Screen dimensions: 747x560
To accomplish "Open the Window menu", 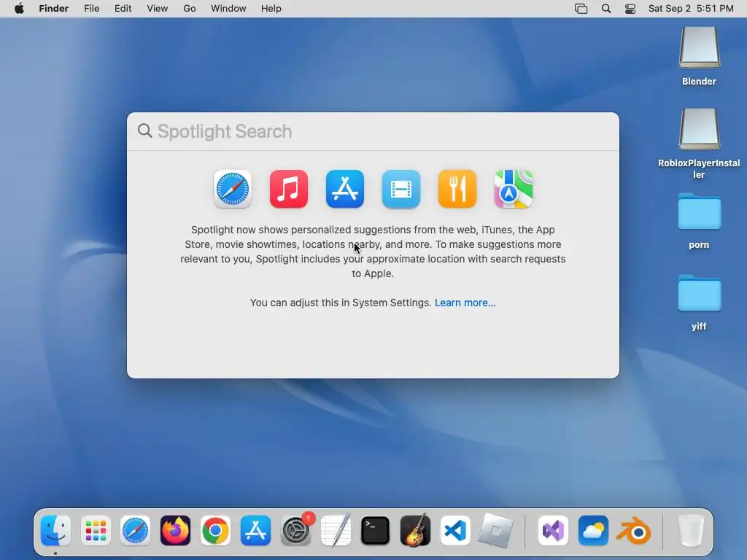I will [228, 9].
